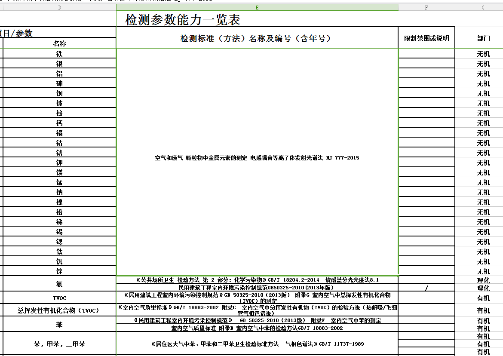
Task: Select the 铁 cell
Action: (59, 54)
